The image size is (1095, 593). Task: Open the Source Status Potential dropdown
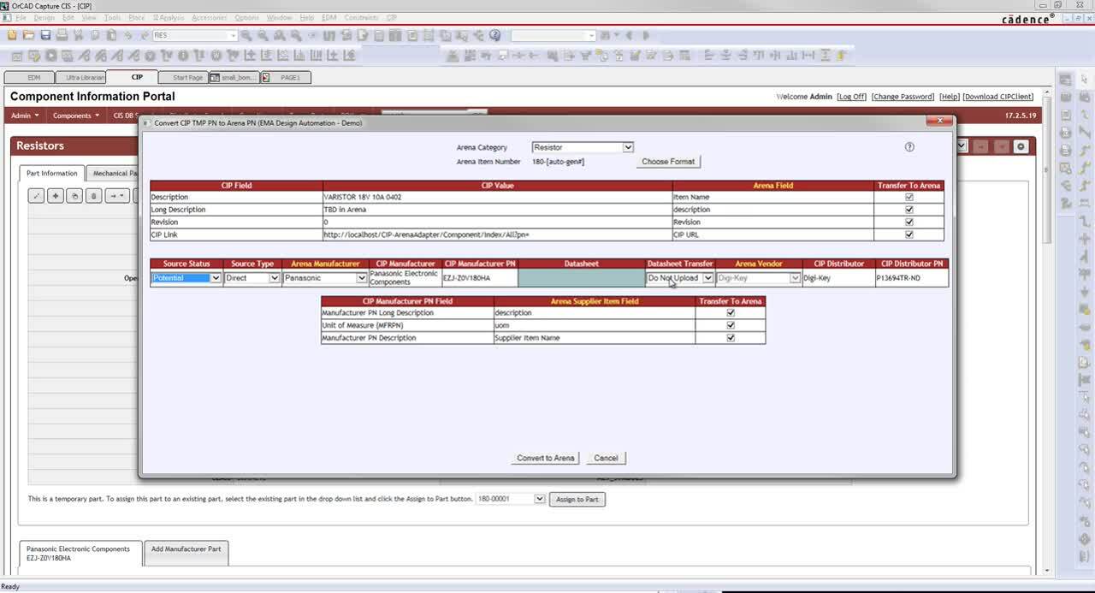(x=186, y=278)
